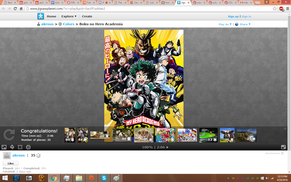The image size is (291, 182).
Task: Click the ghost image toolbar icon
Action: point(12,147)
